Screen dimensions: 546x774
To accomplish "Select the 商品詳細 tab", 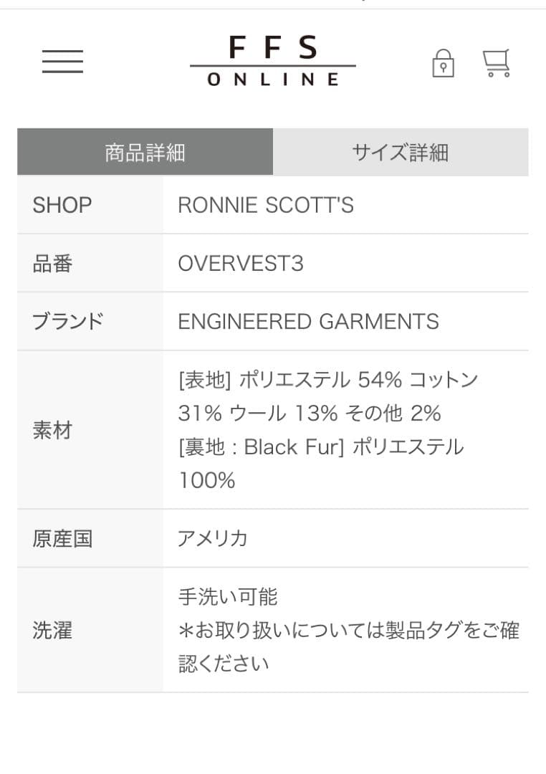I will pos(145,151).
